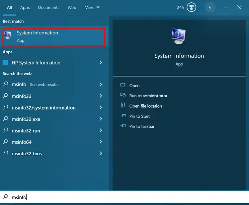View the 246 rewards points
The height and width of the screenshot is (205, 249).
(x=180, y=7)
